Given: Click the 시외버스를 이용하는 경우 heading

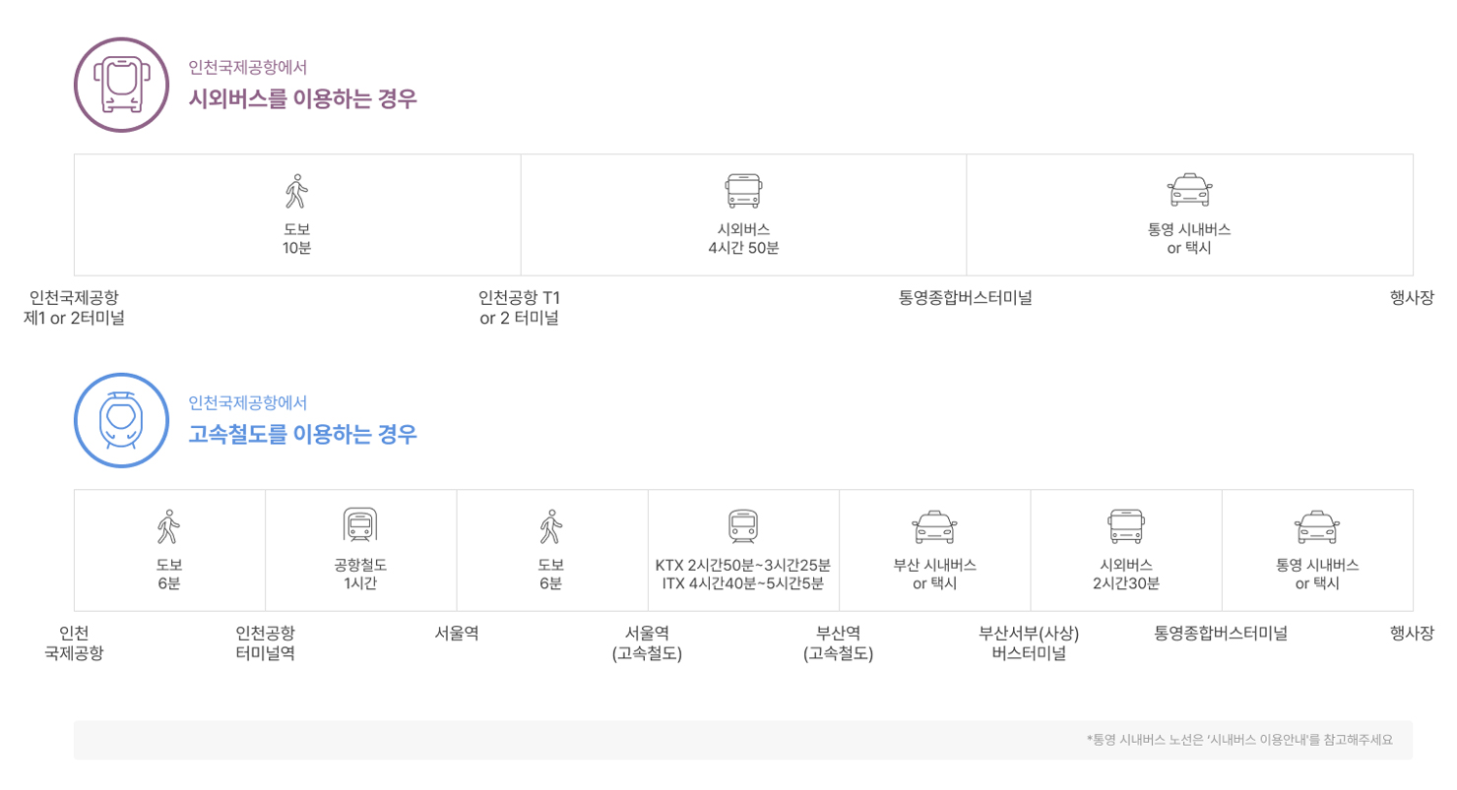Looking at the screenshot, I should (303, 99).
